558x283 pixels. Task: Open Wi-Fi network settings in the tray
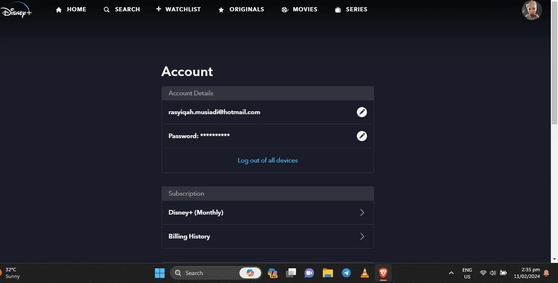pos(483,273)
